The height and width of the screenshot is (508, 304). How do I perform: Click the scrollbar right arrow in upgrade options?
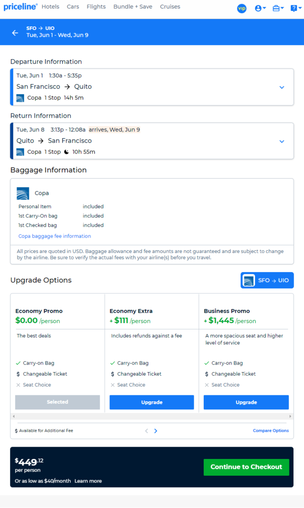pyautogui.click(x=290, y=416)
